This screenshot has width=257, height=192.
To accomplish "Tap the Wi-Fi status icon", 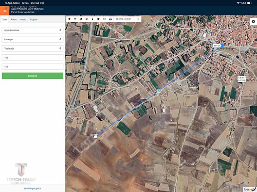I will (238, 3).
